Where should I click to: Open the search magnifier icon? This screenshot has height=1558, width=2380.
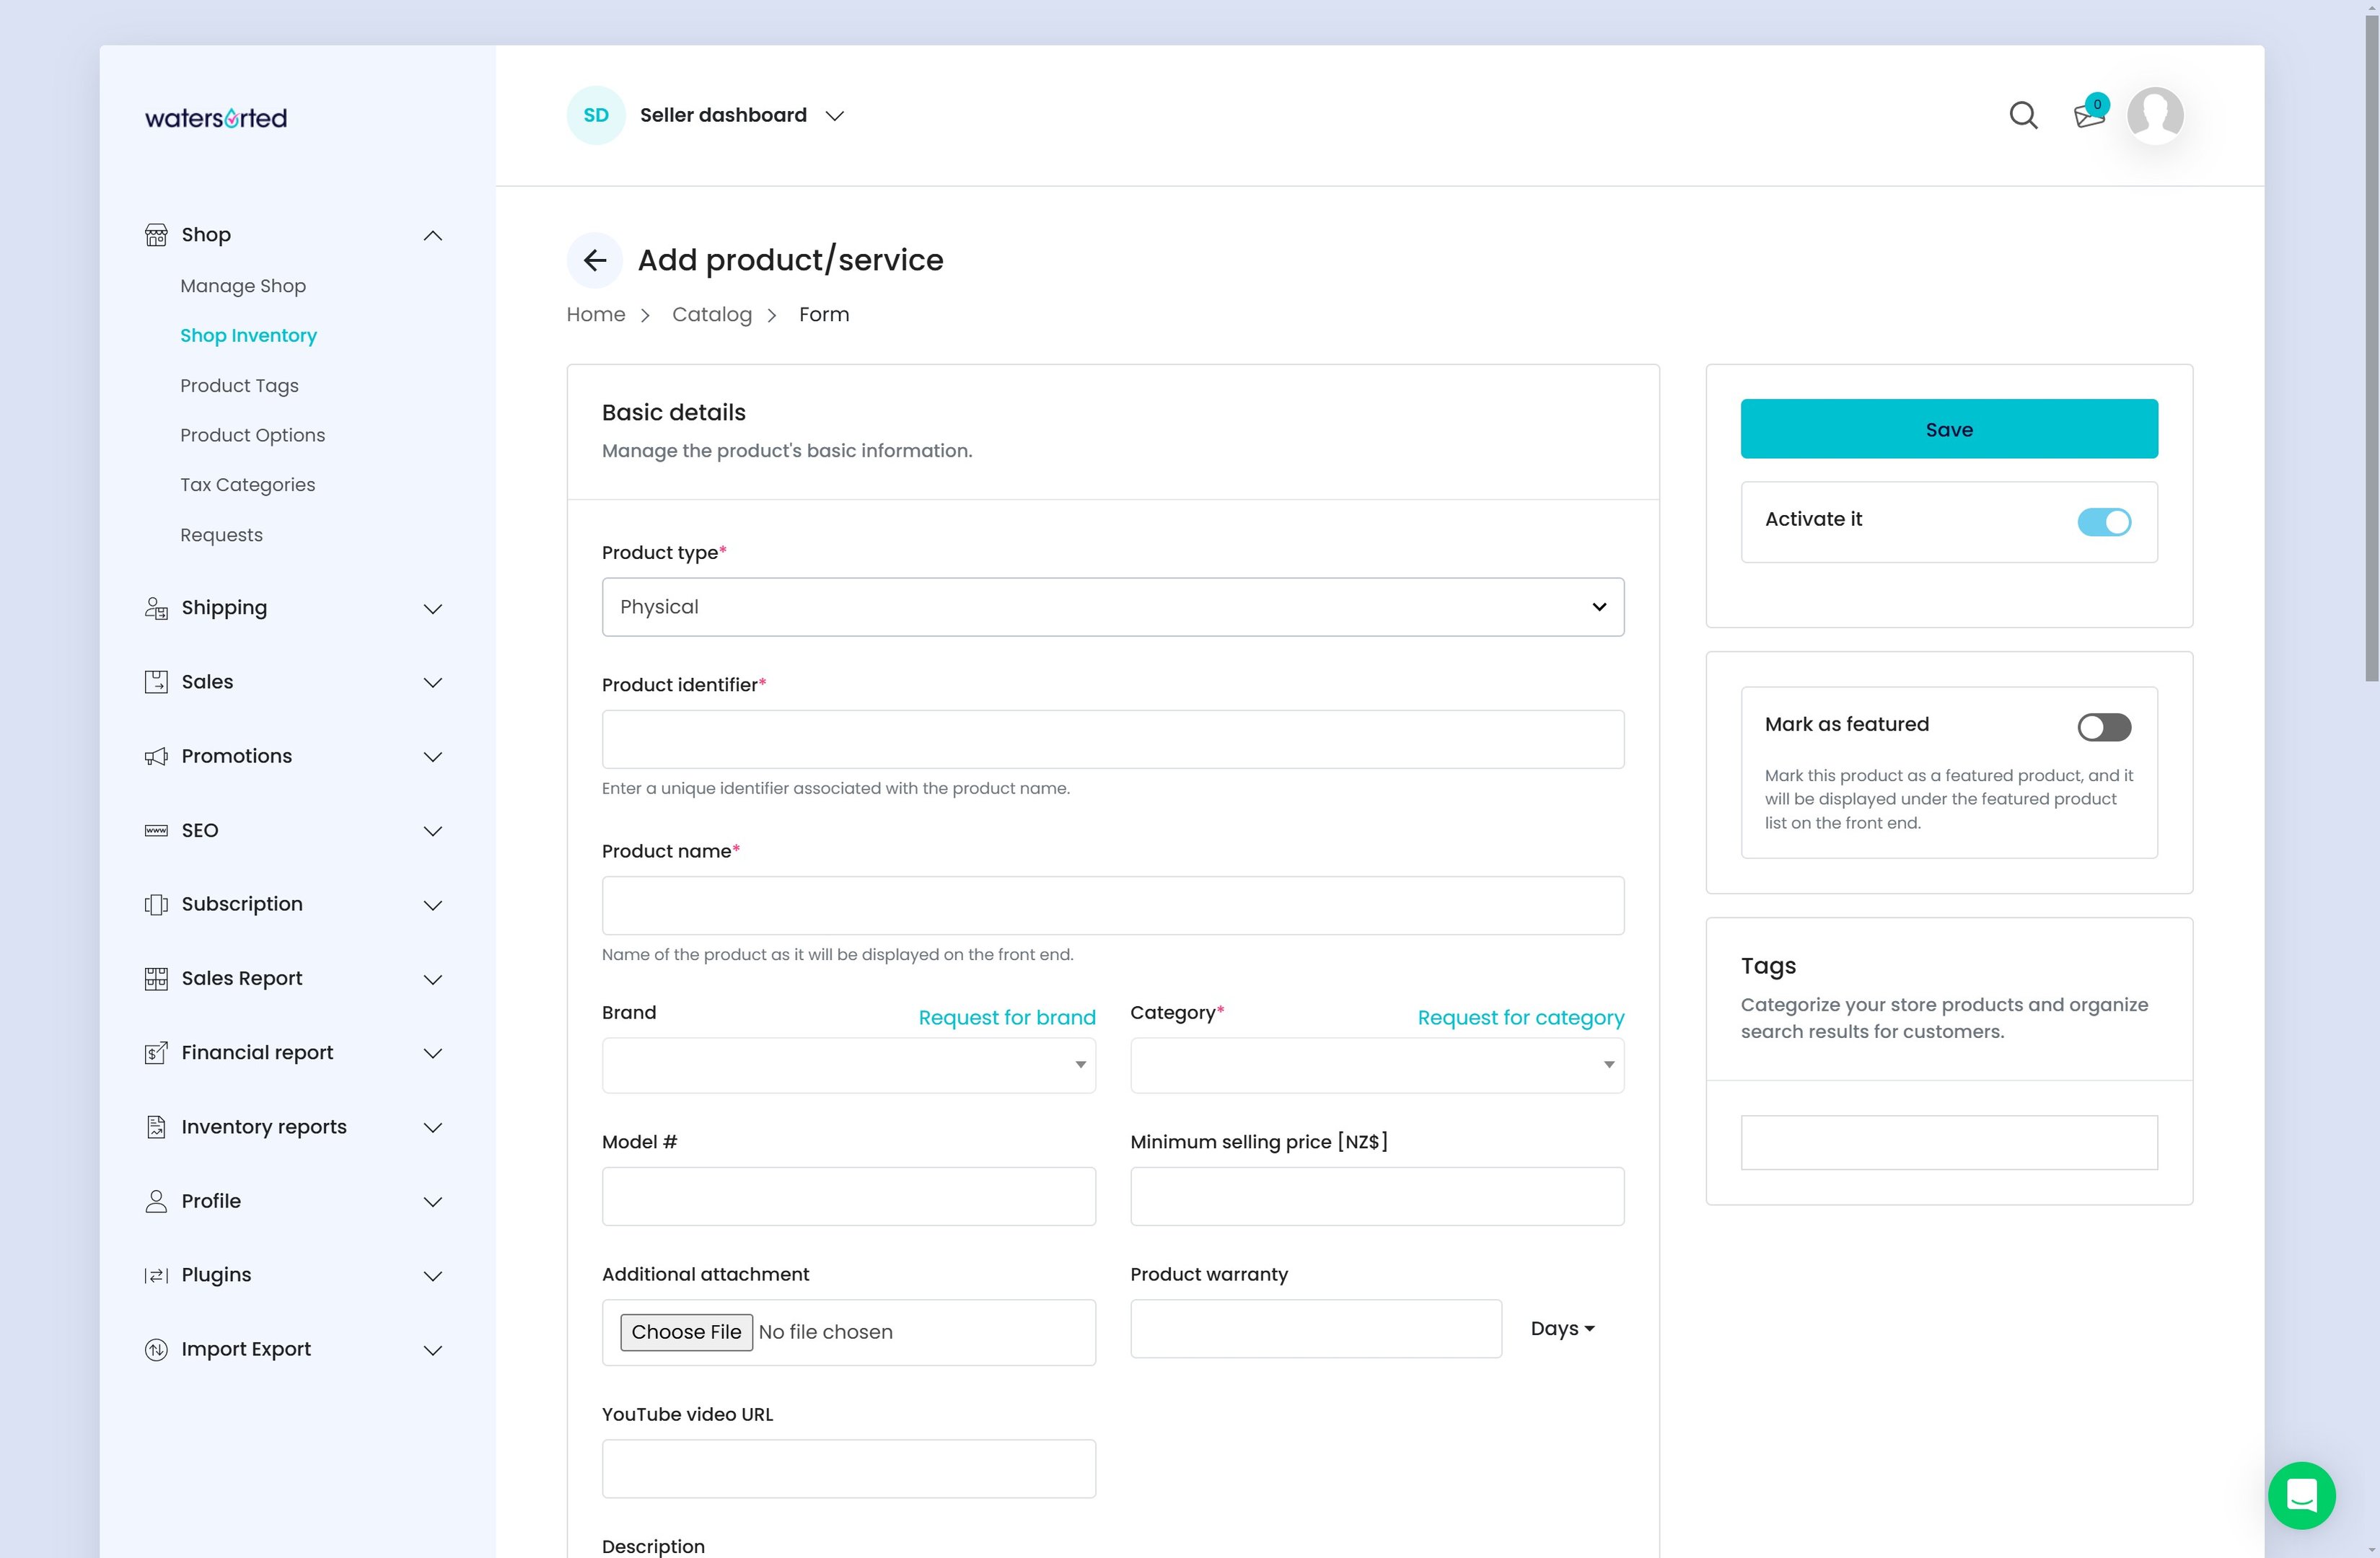(2022, 116)
